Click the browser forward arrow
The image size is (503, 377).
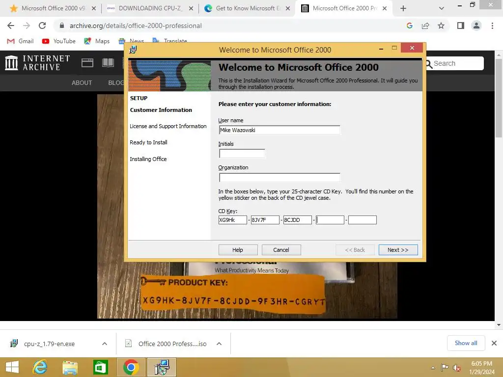coord(27,26)
